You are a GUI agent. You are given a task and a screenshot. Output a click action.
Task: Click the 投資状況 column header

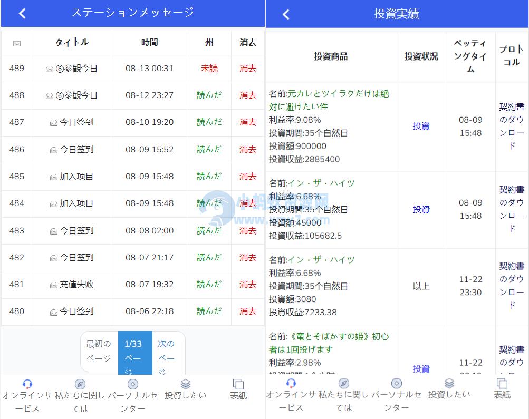[x=421, y=56]
